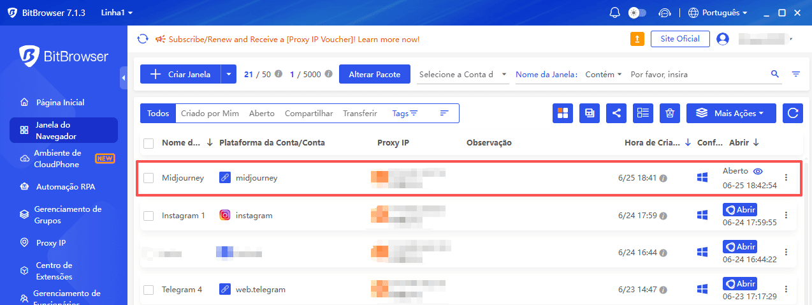Image resolution: width=812 pixels, height=305 pixels.
Task: Click the orange upload update icon
Action: point(637,39)
